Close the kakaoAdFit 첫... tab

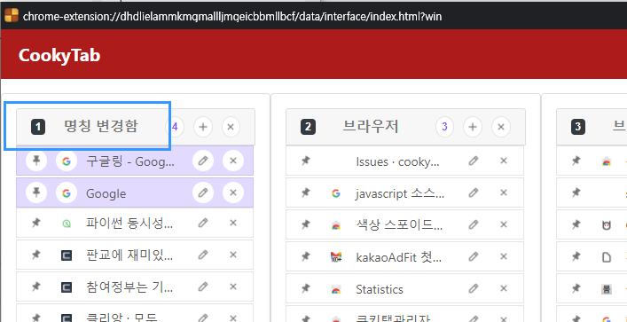click(x=504, y=256)
